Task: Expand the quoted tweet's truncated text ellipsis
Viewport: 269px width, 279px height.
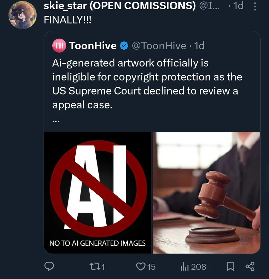Action: pos(56,121)
